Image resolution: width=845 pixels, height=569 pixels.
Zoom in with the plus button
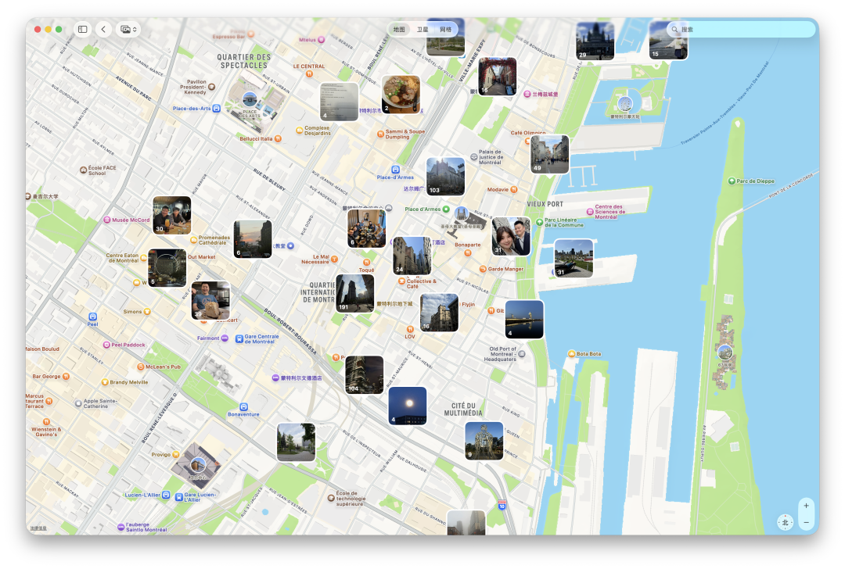coord(806,506)
